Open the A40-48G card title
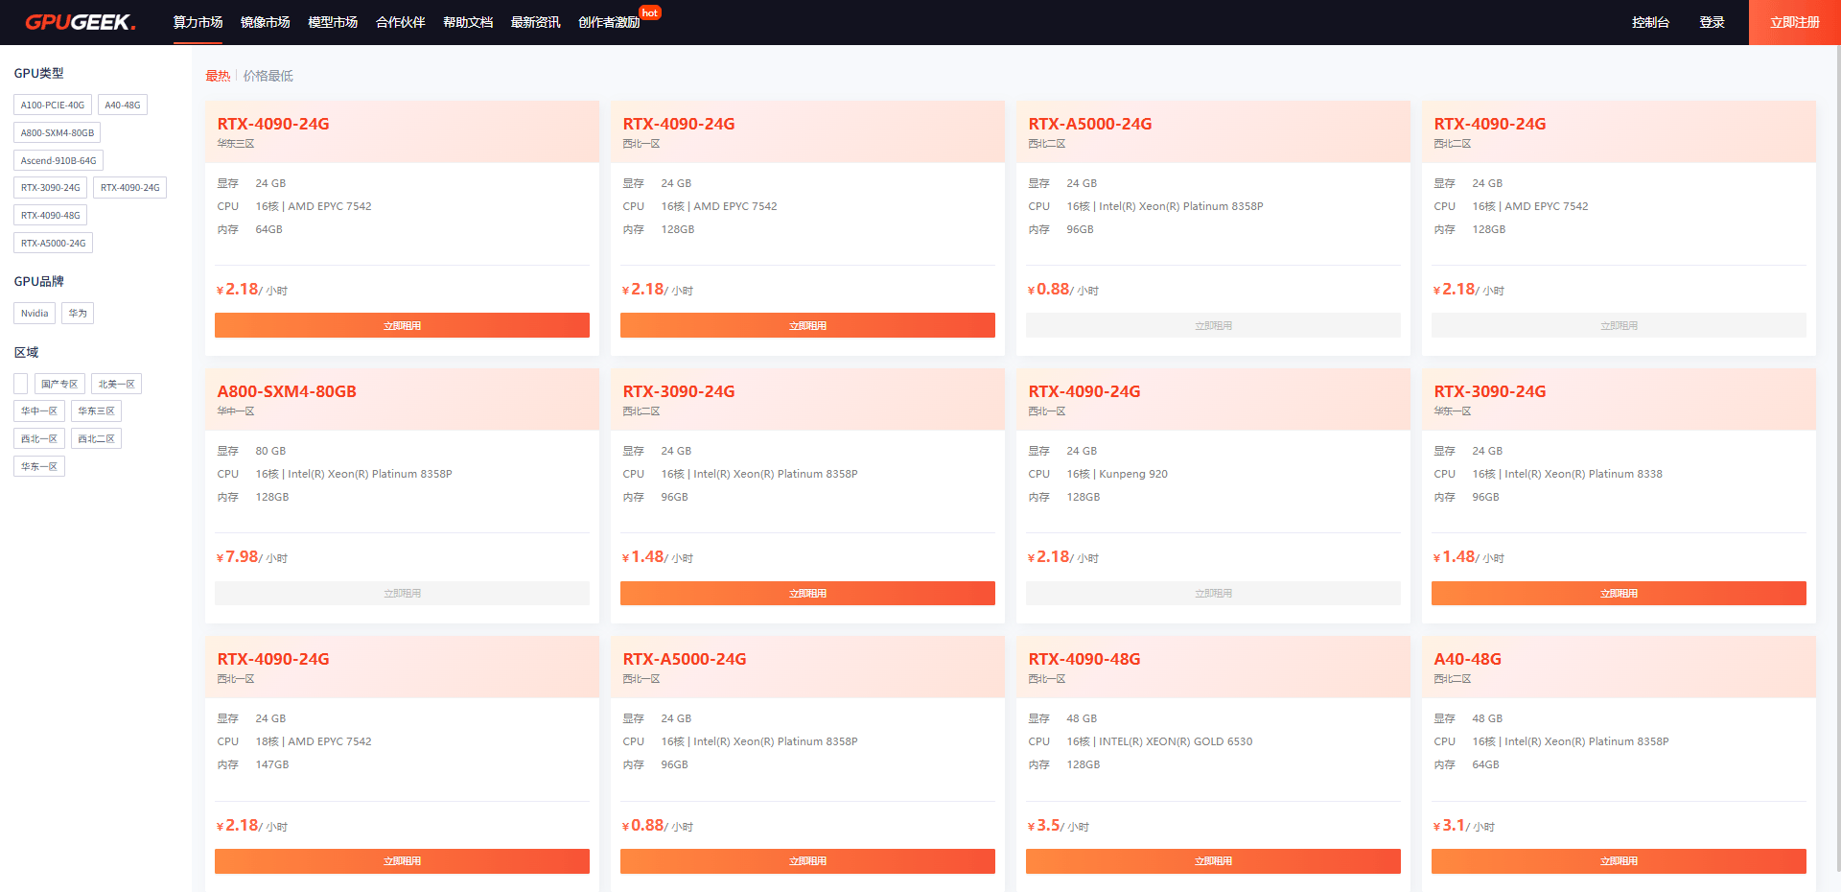The height and width of the screenshot is (892, 1841). pyautogui.click(x=1467, y=659)
